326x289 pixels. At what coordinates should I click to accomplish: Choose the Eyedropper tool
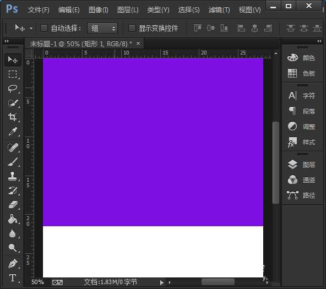pyautogui.click(x=13, y=132)
